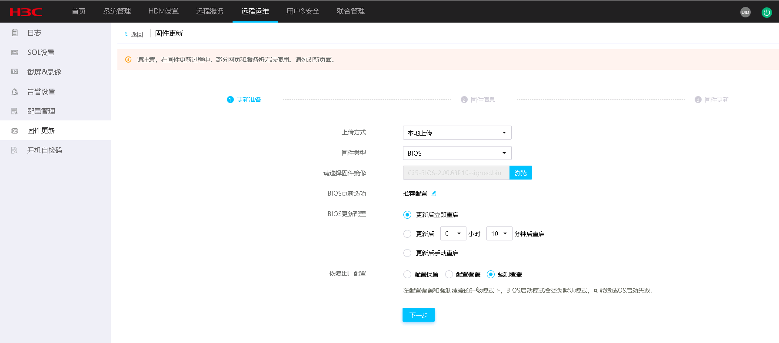The image size is (779, 343).
Task: Select 配置保留 radio button
Action: [x=407, y=274]
